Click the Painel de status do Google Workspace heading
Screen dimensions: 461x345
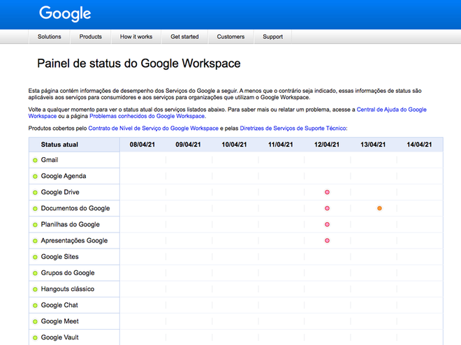tap(139, 64)
